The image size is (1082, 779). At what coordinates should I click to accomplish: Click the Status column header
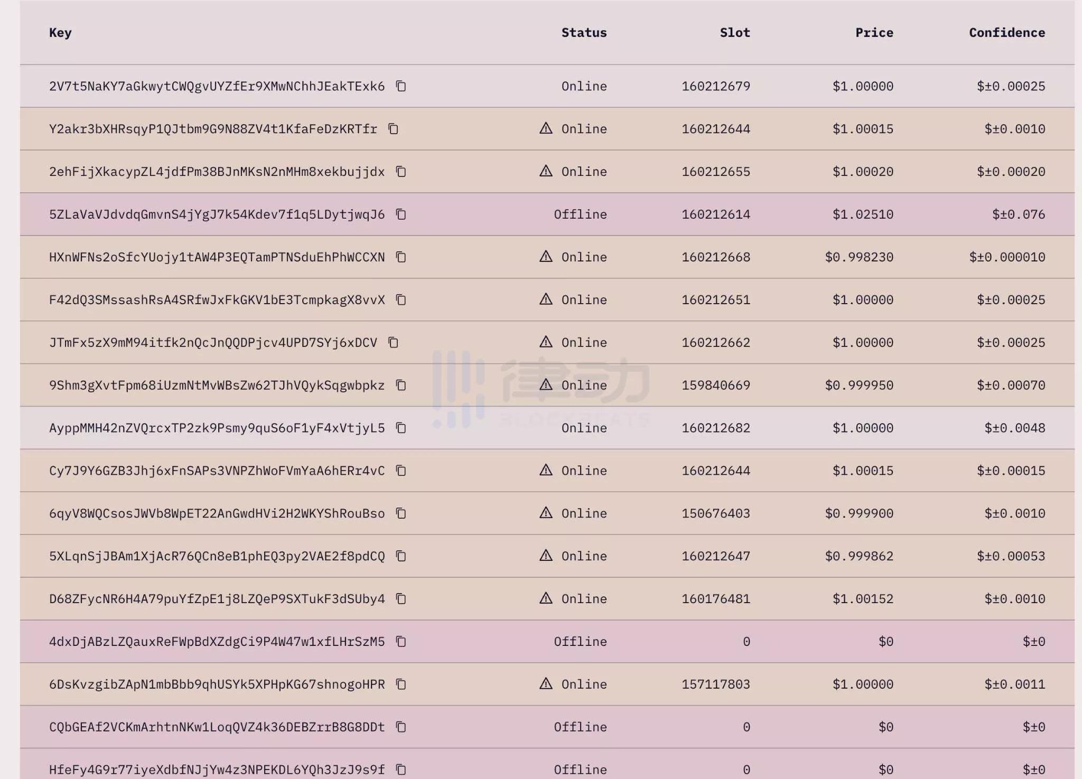pos(584,33)
